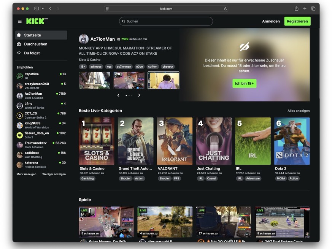Click the fissure_dota_en channel avatar
This screenshot has width=332, height=249.
(20, 135)
